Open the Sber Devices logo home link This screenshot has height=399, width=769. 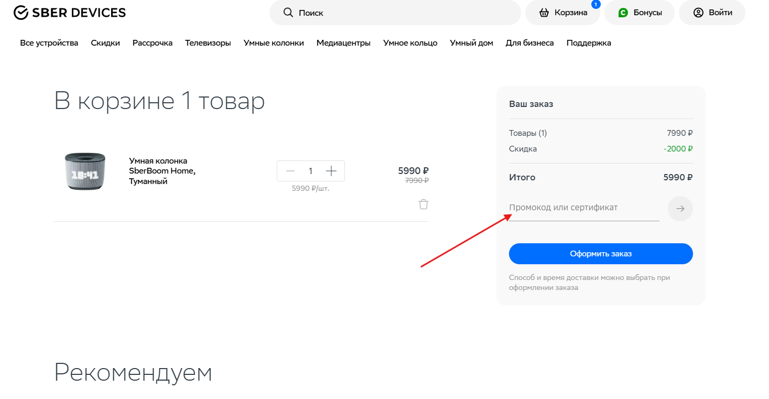click(x=70, y=13)
